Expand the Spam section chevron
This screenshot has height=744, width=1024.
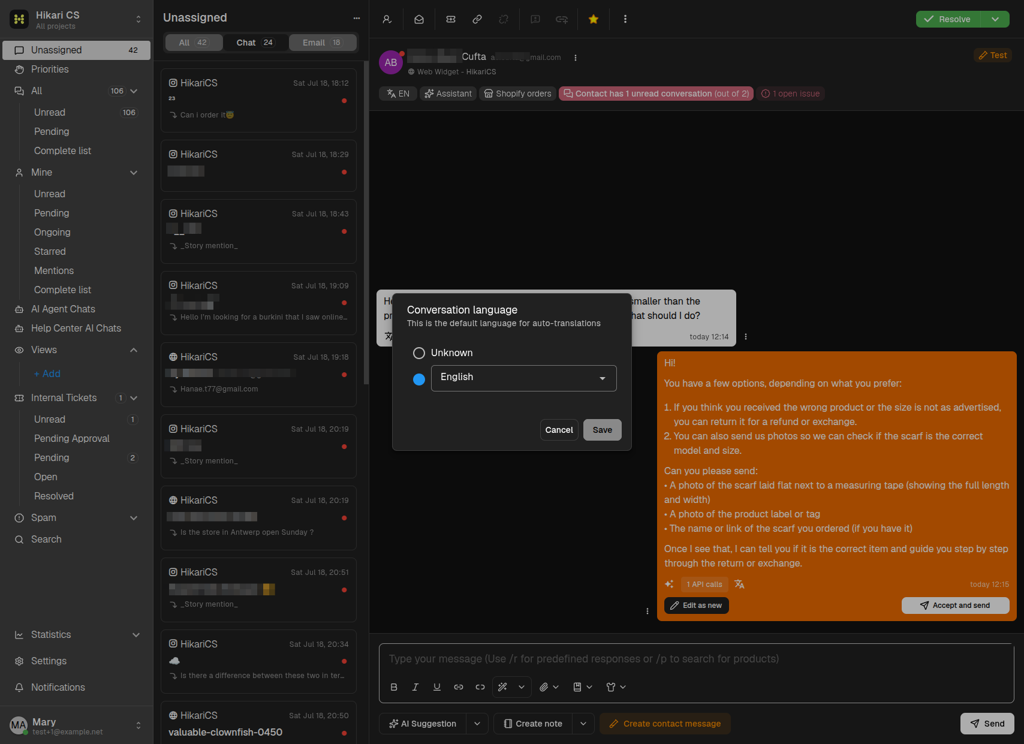[x=134, y=518]
